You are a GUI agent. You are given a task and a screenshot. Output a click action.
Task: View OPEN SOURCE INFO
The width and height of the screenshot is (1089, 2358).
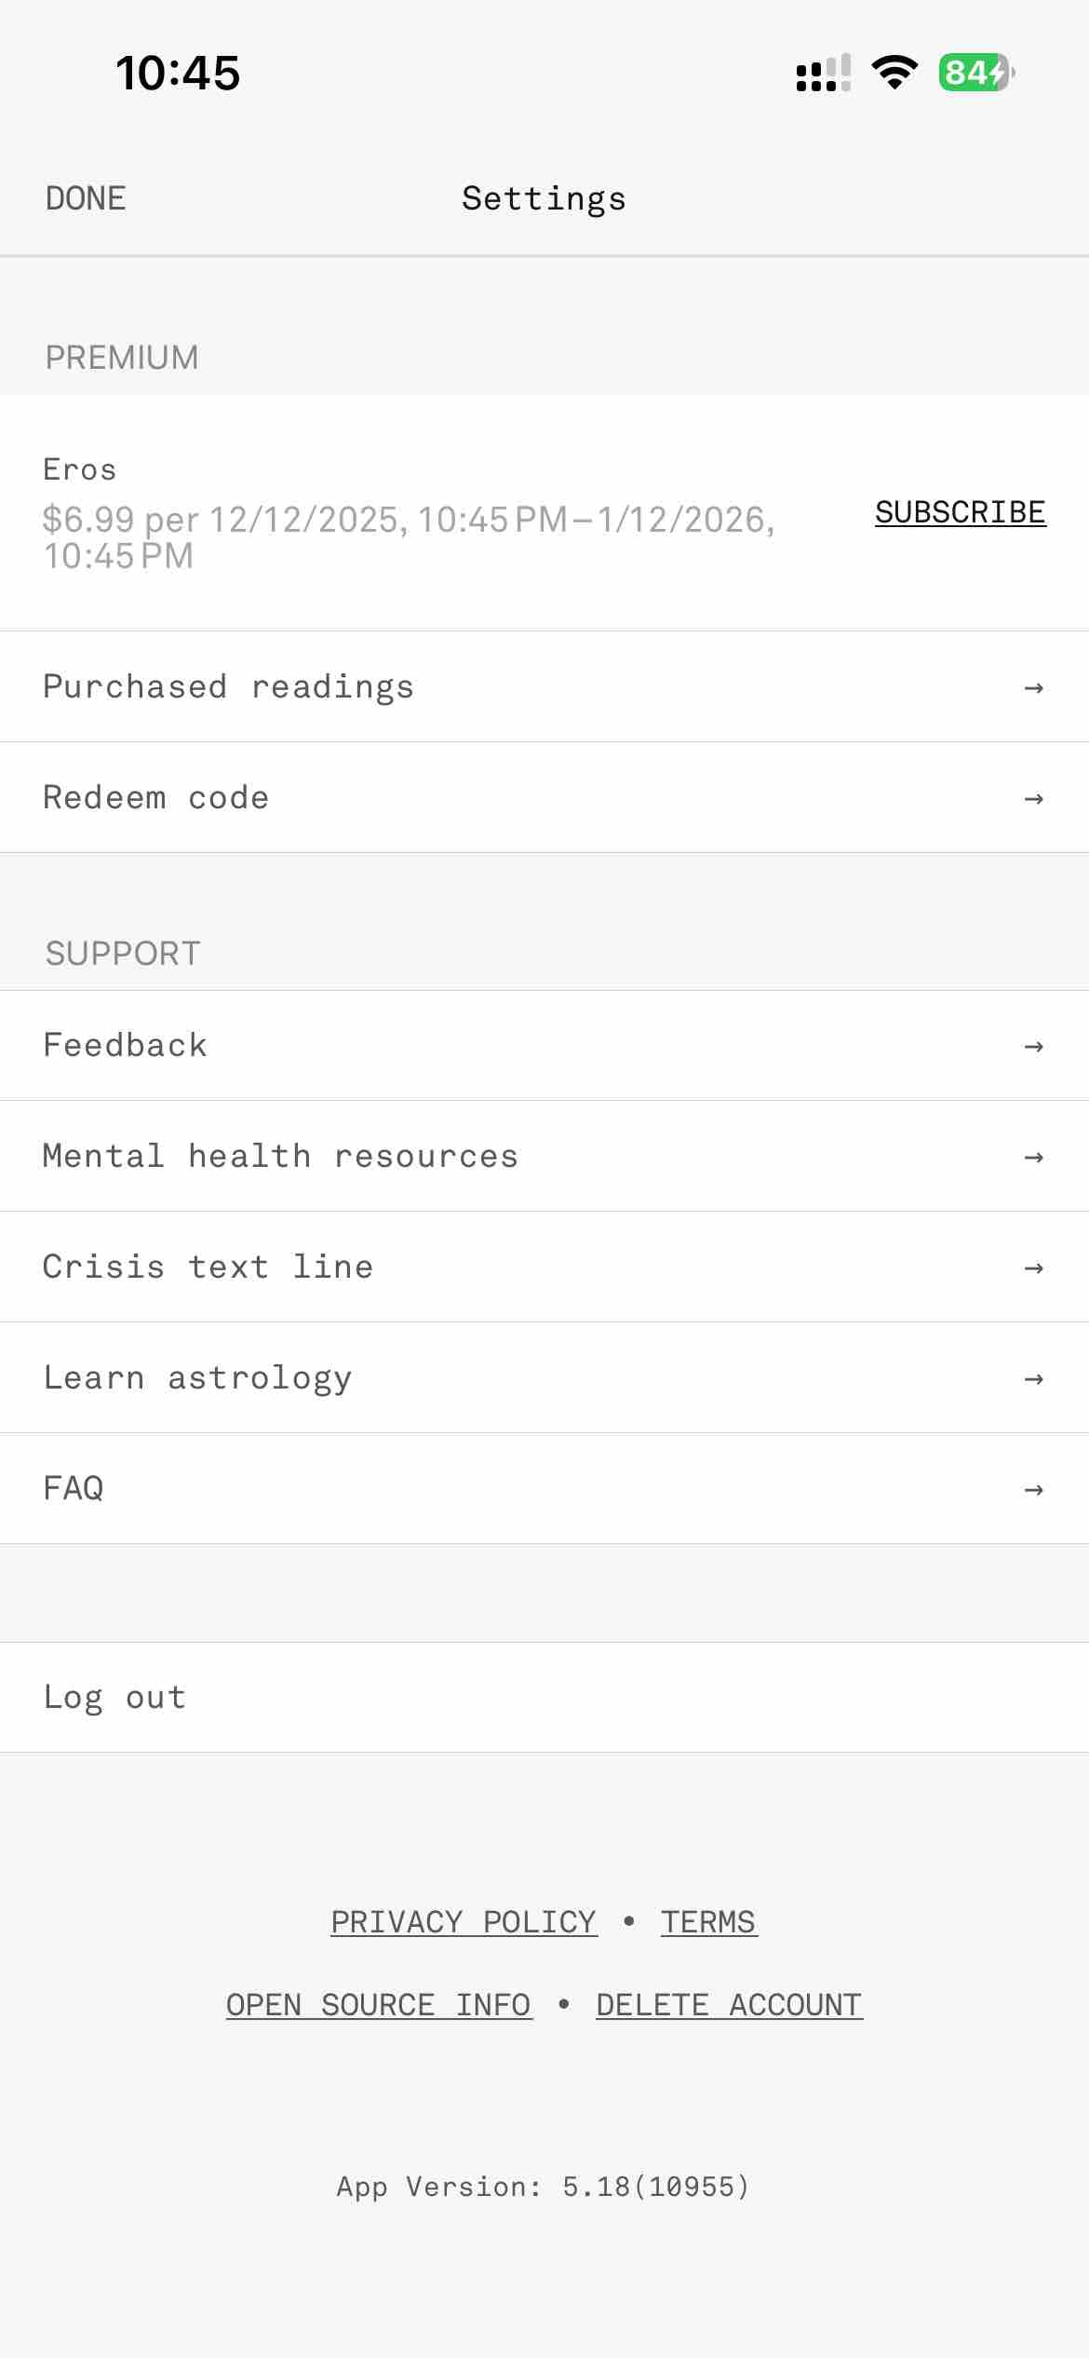point(379,2004)
